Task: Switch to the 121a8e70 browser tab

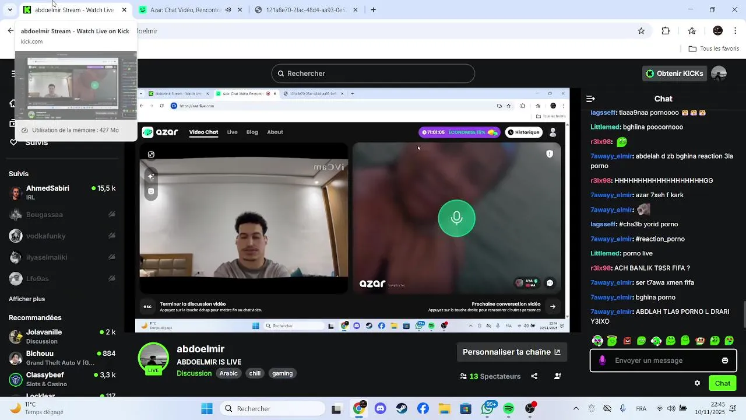Action: coord(306,10)
